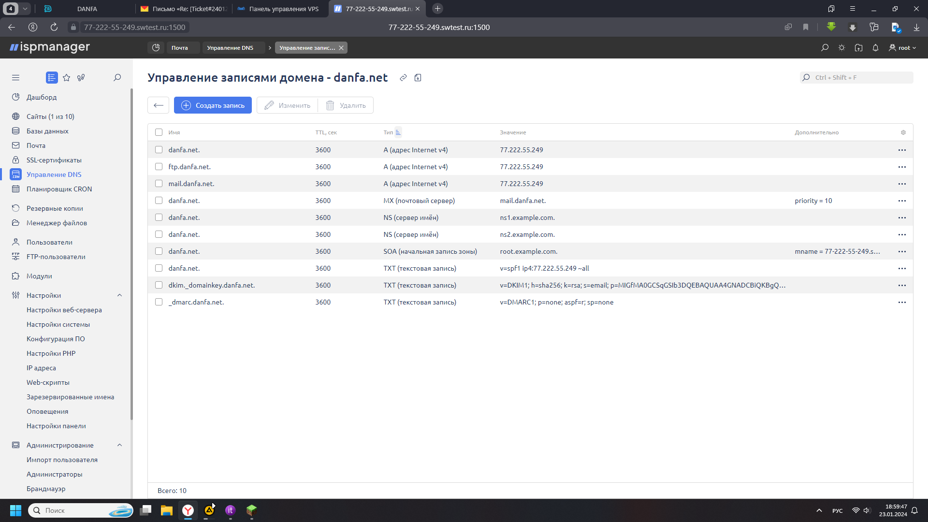
Task: Open row actions for ftp.danfa.net.
Action: pyautogui.click(x=902, y=167)
